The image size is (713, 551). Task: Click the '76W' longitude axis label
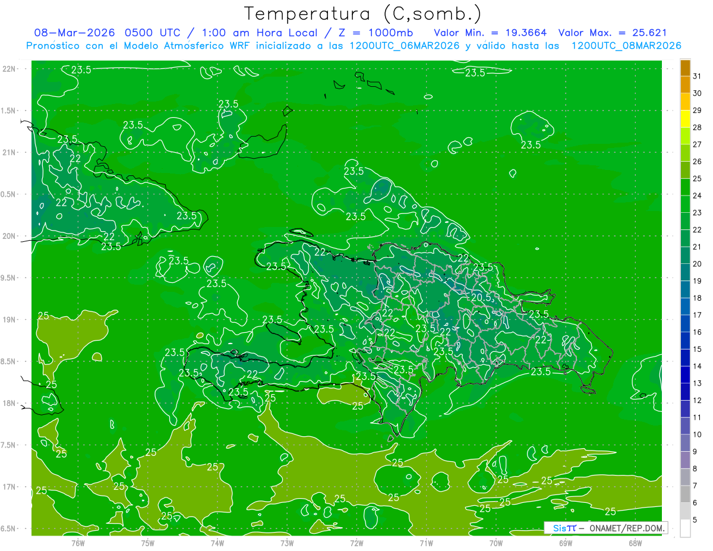[x=78, y=543]
